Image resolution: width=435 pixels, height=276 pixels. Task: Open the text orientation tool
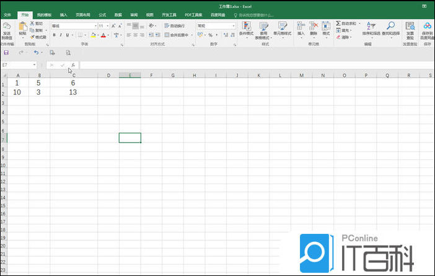[x=151, y=26]
